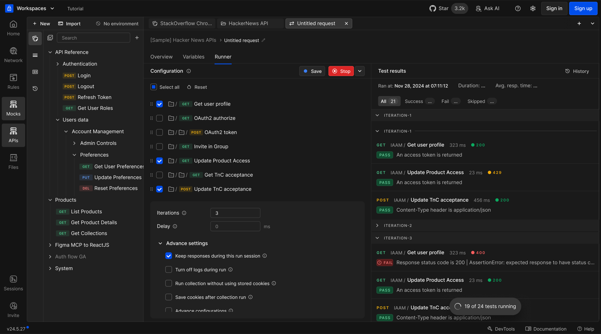Uncheck the Get user profile request

coord(160,104)
